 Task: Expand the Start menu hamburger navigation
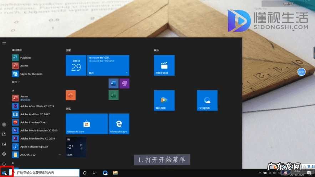pos(4,43)
